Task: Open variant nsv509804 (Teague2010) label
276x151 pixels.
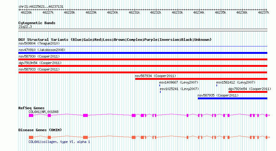Action: point(39,43)
